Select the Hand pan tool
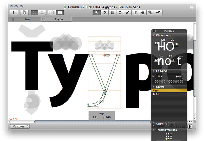 [143, 12]
